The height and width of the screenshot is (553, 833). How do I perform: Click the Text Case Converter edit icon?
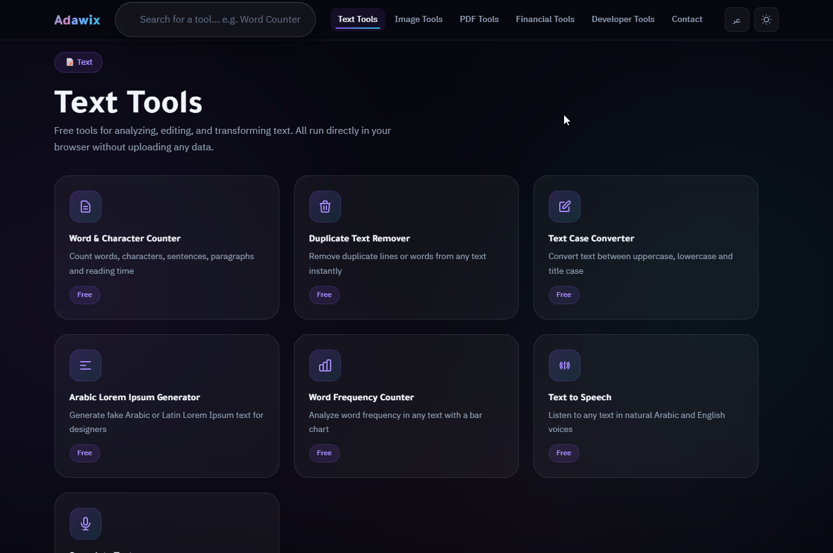pos(565,207)
